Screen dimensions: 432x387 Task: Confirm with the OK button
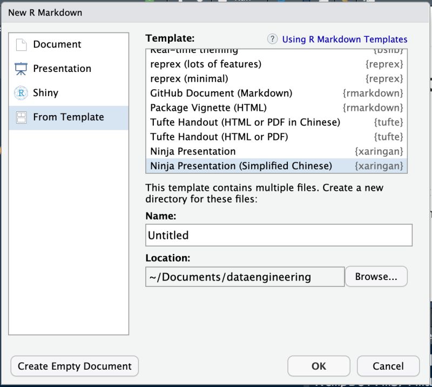(x=319, y=366)
